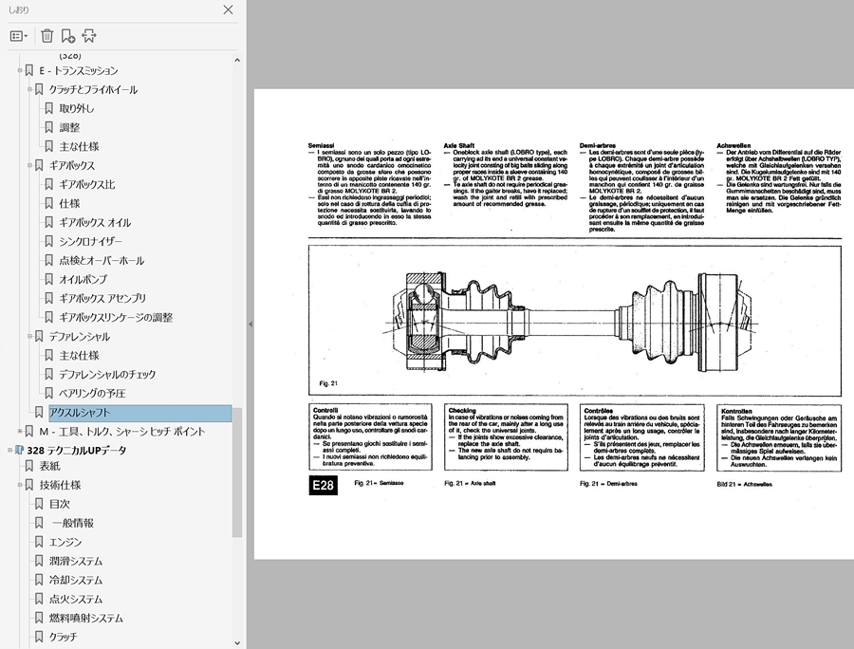854x649 pixels.
Task: Open the 328 テクニカルUPデータ bookmark
Action: [77, 451]
